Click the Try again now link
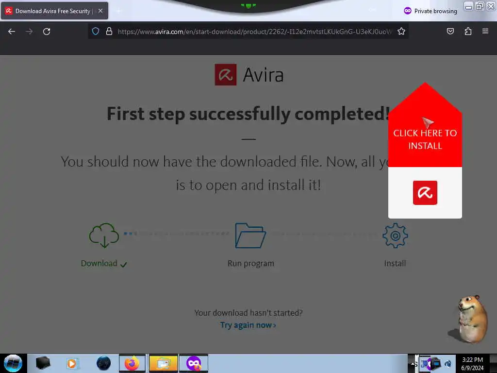The height and width of the screenshot is (373, 497). click(248, 325)
